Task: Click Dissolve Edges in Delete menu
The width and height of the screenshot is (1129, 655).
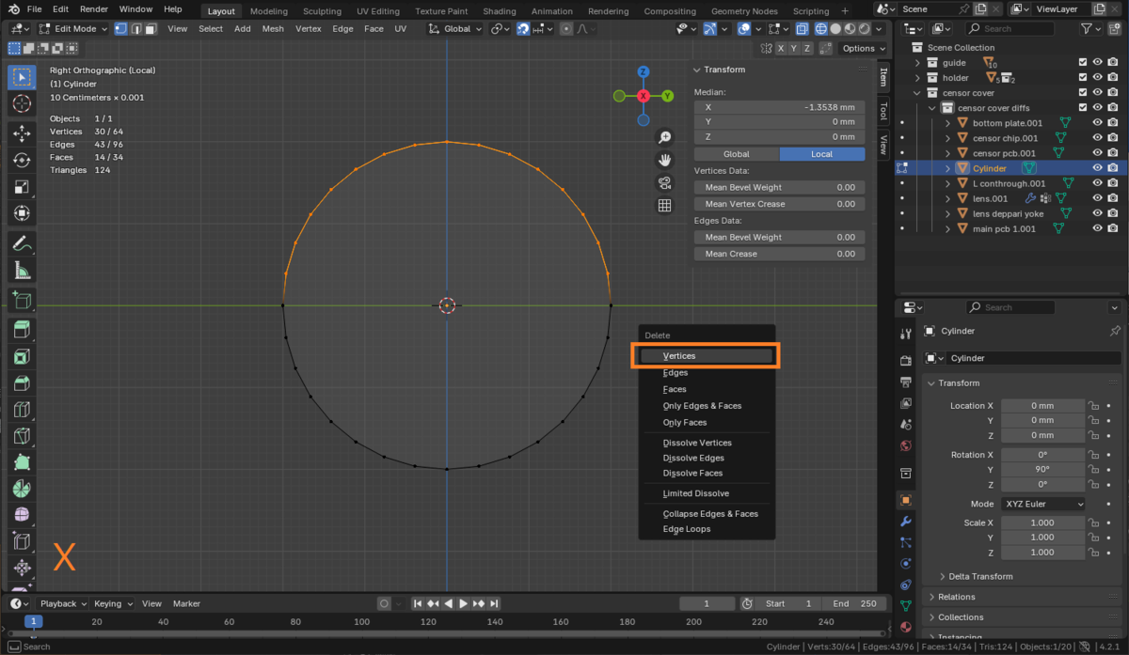Action: (693, 458)
